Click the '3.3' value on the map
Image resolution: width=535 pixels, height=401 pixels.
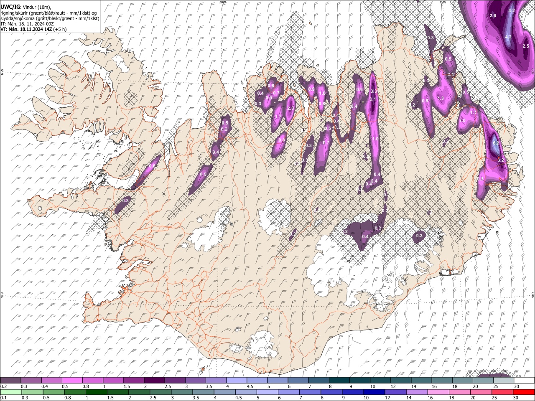point(374,91)
